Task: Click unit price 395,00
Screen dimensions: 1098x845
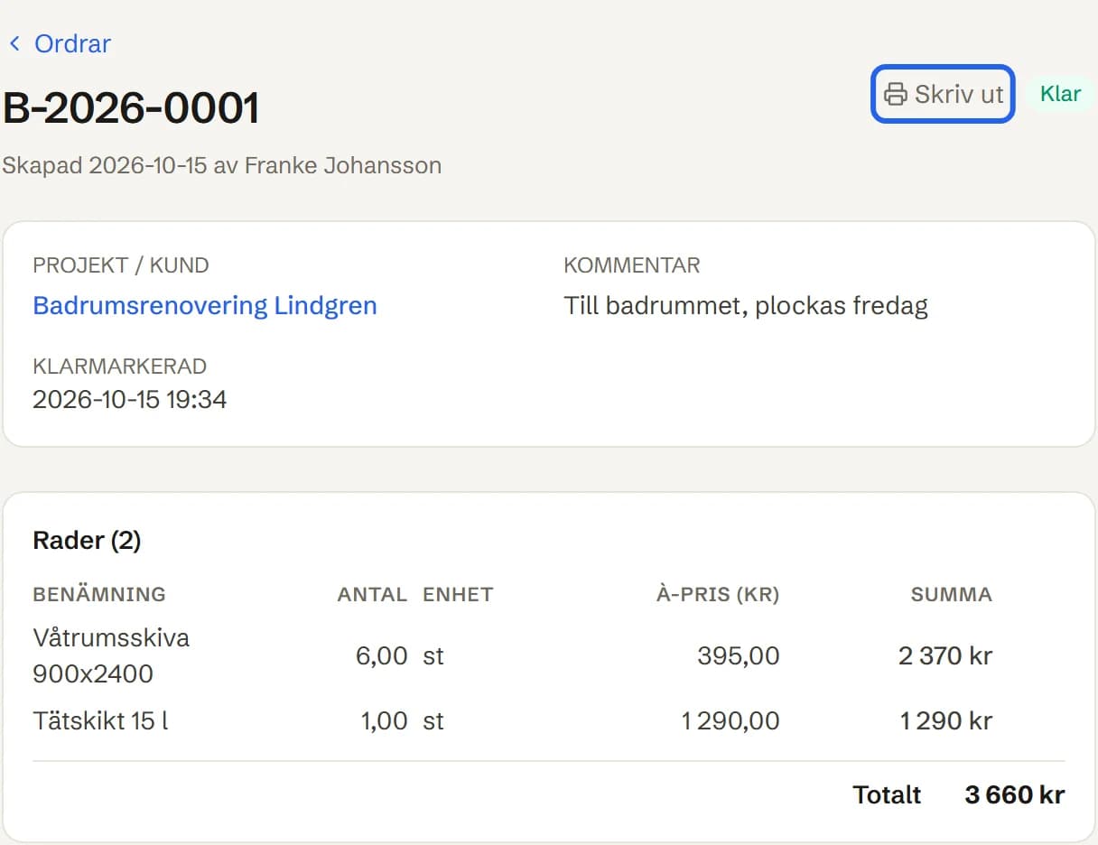Action: 739,655
